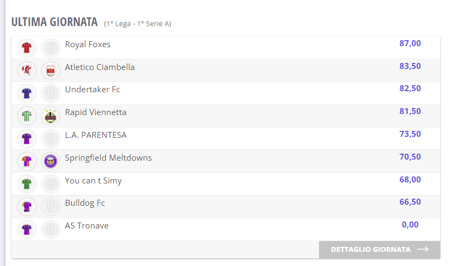The height and width of the screenshot is (266, 450).
Task: Click the Ultima Giornata heading
Action: 54,23
